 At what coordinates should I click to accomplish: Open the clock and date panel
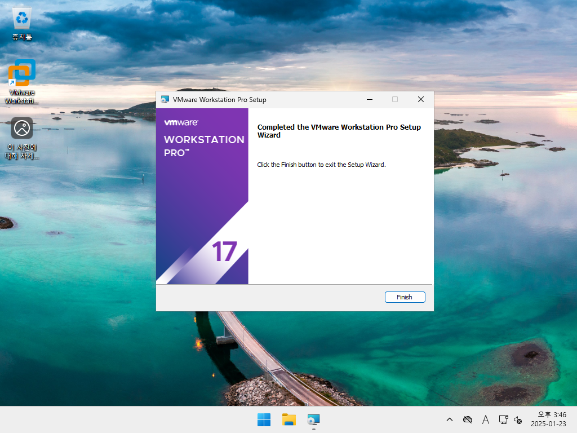coord(548,419)
